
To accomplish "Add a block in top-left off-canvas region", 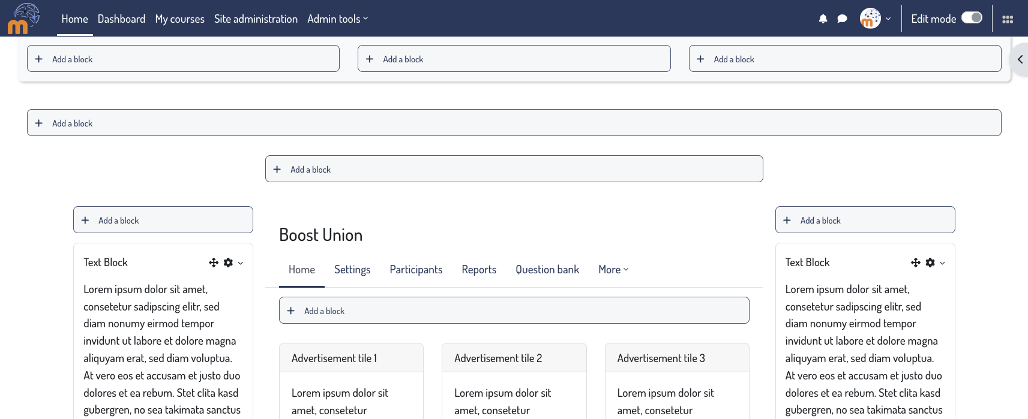I will pos(183,59).
